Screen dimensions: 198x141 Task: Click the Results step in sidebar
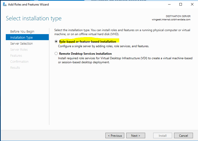[x=15, y=67]
